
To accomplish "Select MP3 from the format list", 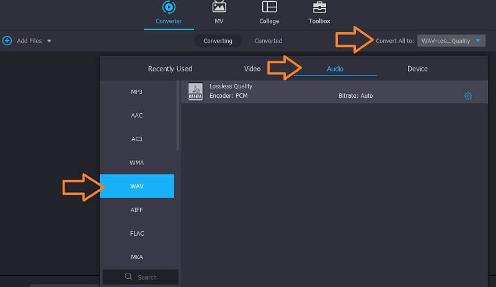I will (x=137, y=92).
